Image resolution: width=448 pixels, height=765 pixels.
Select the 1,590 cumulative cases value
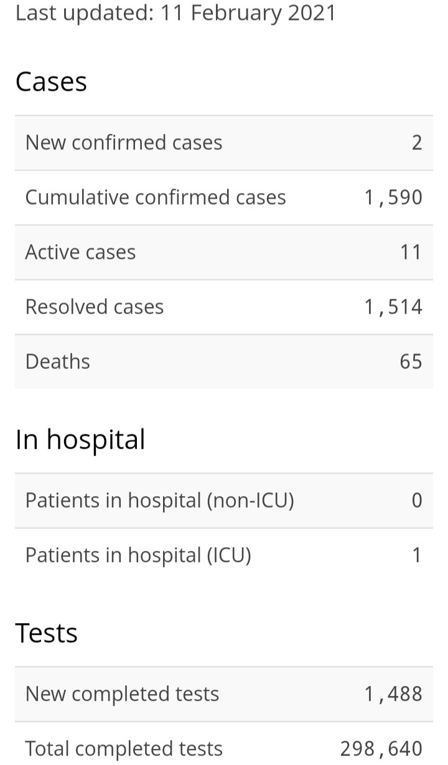pos(393,197)
